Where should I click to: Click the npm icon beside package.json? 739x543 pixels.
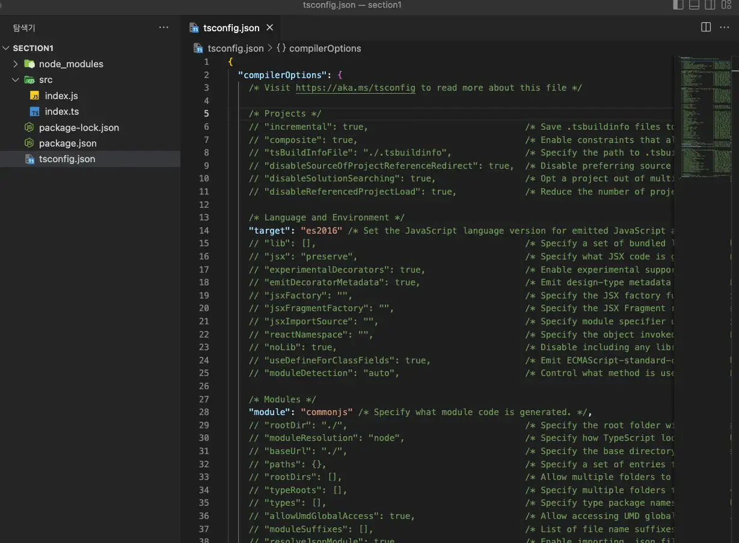click(x=28, y=143)
